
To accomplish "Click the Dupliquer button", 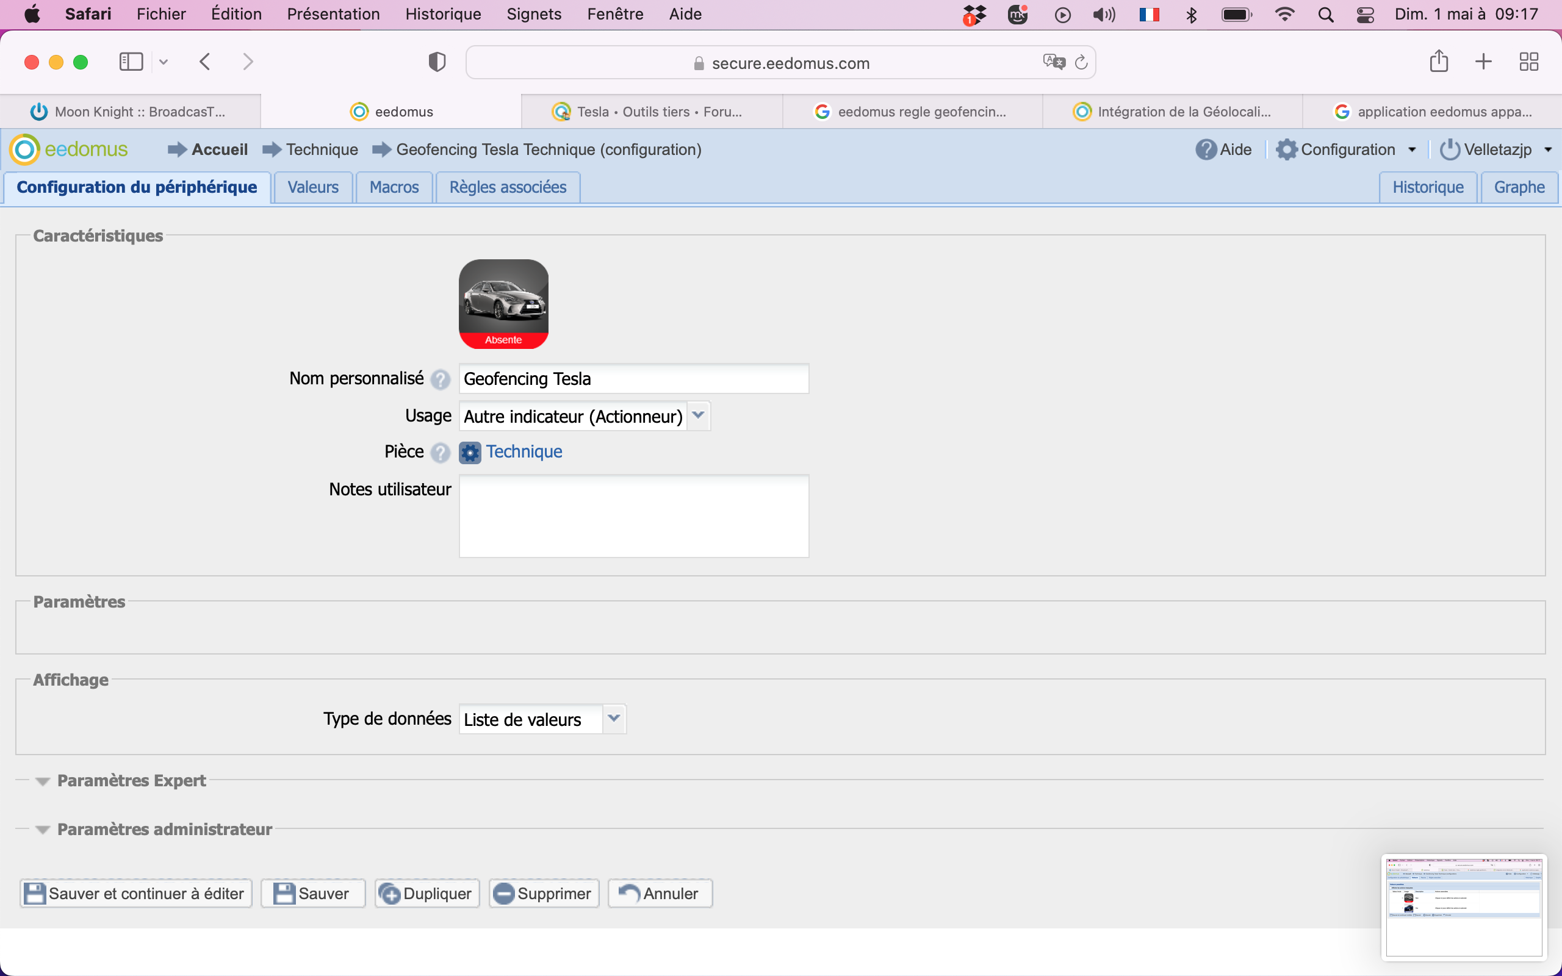I will click(426, 894).
